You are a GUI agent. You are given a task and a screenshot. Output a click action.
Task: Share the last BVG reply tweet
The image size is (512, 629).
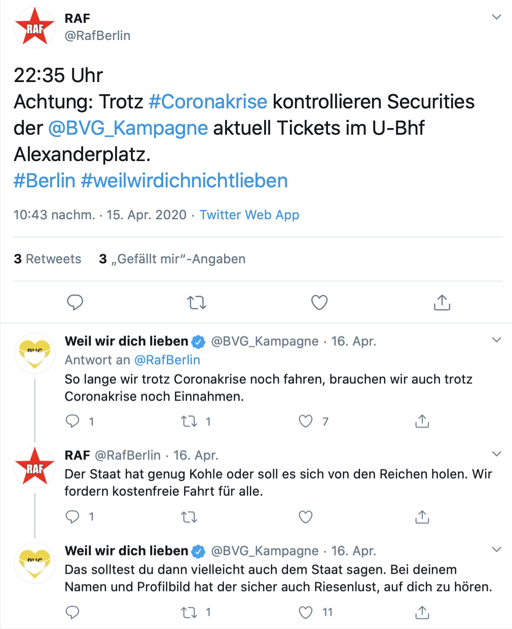pos(422,612)
